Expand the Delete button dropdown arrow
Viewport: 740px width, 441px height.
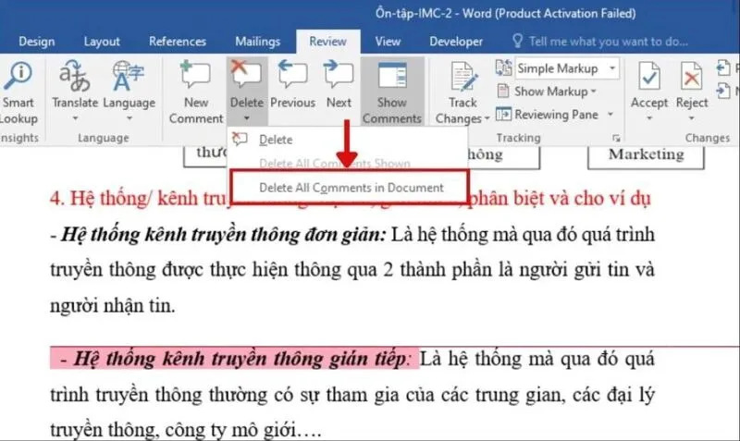click(246, 118)
